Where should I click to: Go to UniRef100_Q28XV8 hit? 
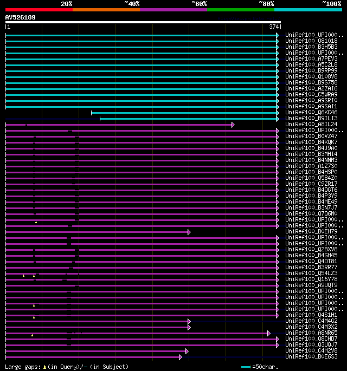(311, 249)
